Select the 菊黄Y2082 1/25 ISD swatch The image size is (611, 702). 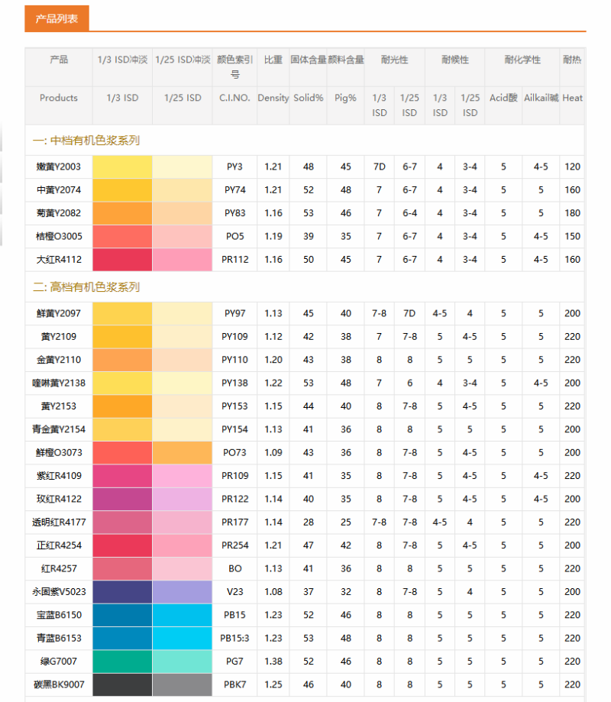183,213
